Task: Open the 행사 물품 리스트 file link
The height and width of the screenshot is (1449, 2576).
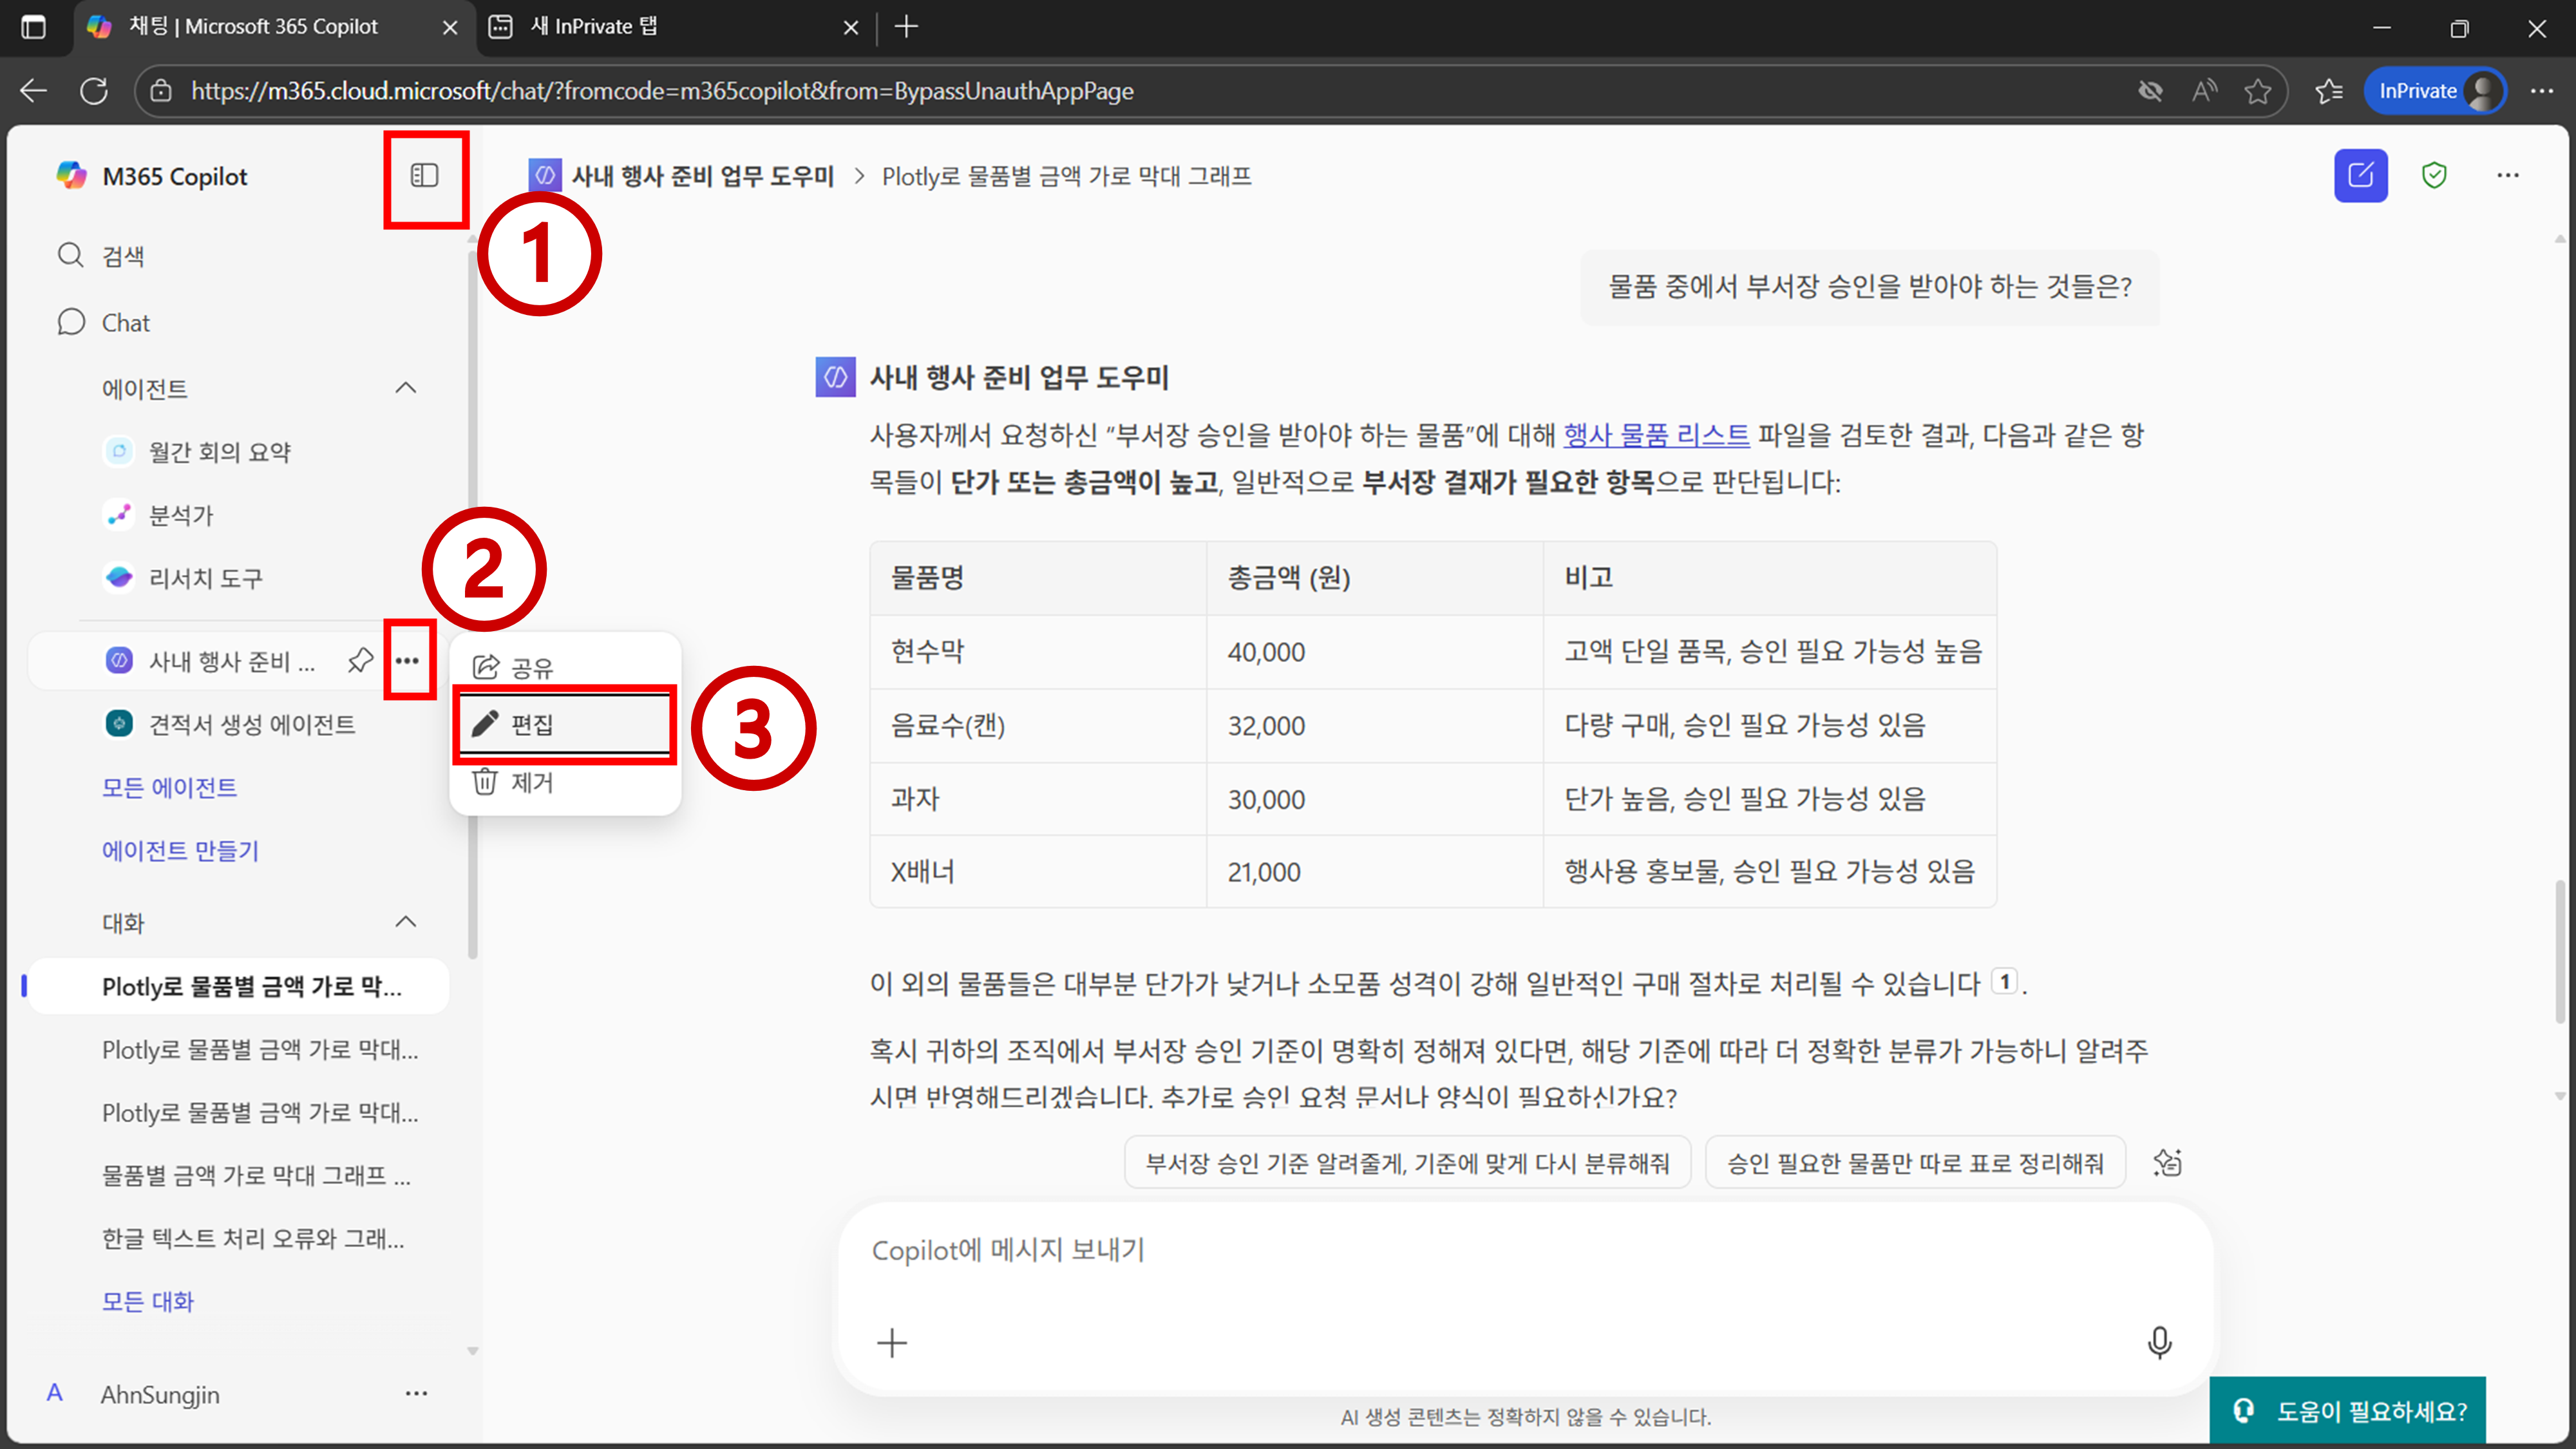Action: point(1656,435)
